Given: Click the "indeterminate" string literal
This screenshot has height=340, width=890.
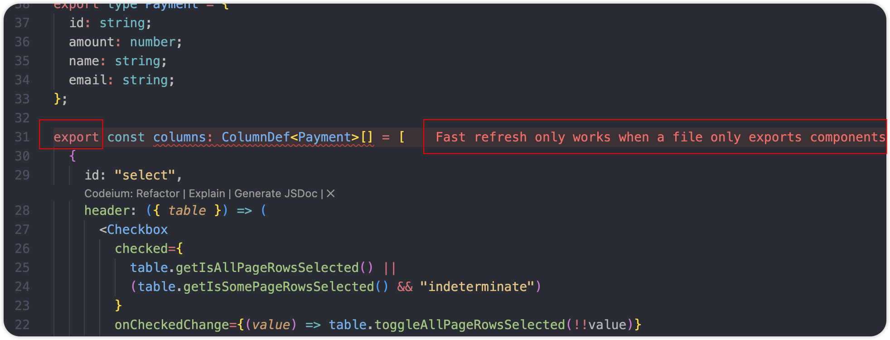Looking at the screenshot, I should pos(478,287).
